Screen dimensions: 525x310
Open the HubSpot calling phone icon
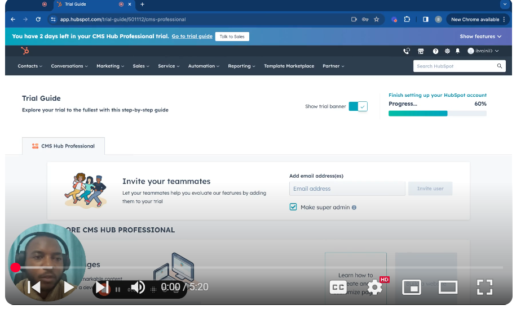[407, 51]
